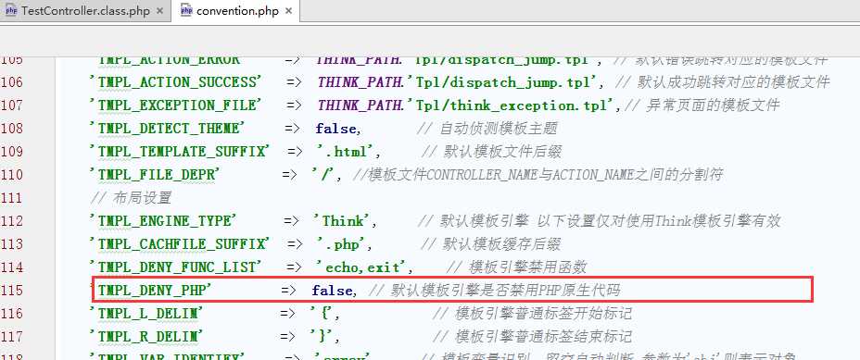Click the 'Think' engine type value
Image resolution: width=860 pixels, height=360 pixels.
tap(342, 221)
